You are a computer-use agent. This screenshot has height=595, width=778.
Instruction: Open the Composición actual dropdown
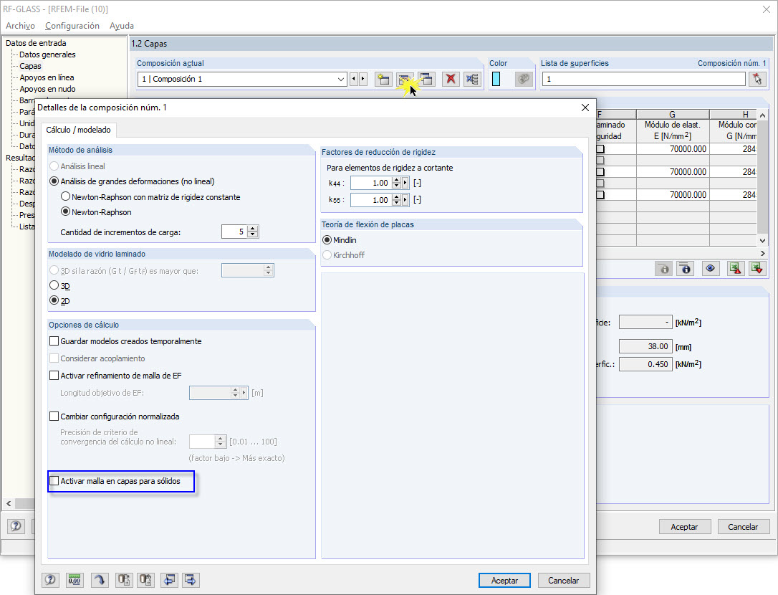340,79
